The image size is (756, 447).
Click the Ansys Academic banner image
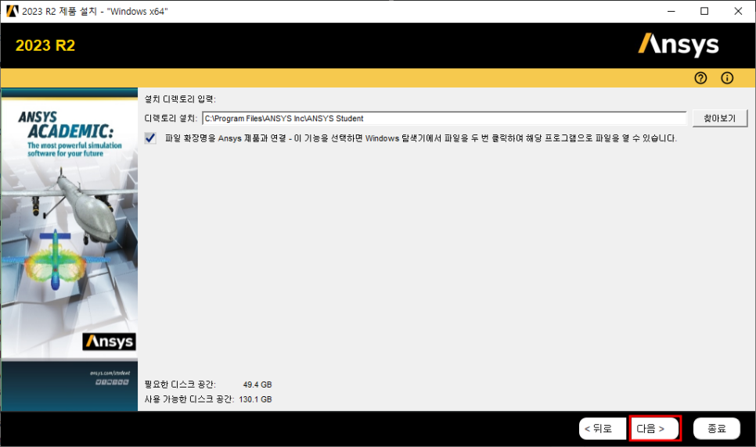coord(70,249)
